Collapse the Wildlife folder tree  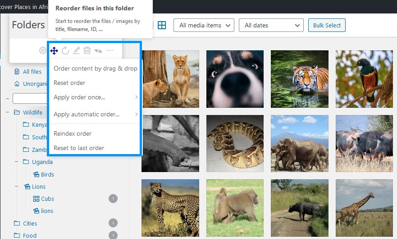tap(8, 112)
